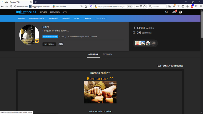Browse the KOREAN category
The width and height of the screenshot is (203, 114).
pyautogui.click(x=21, y=18)
